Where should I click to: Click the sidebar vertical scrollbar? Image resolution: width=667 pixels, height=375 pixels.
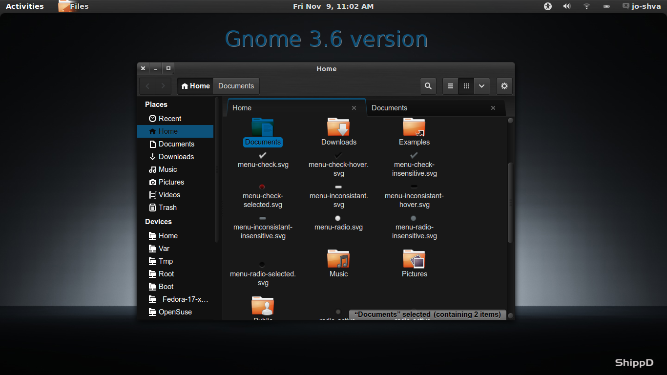(x=217, y=170)
